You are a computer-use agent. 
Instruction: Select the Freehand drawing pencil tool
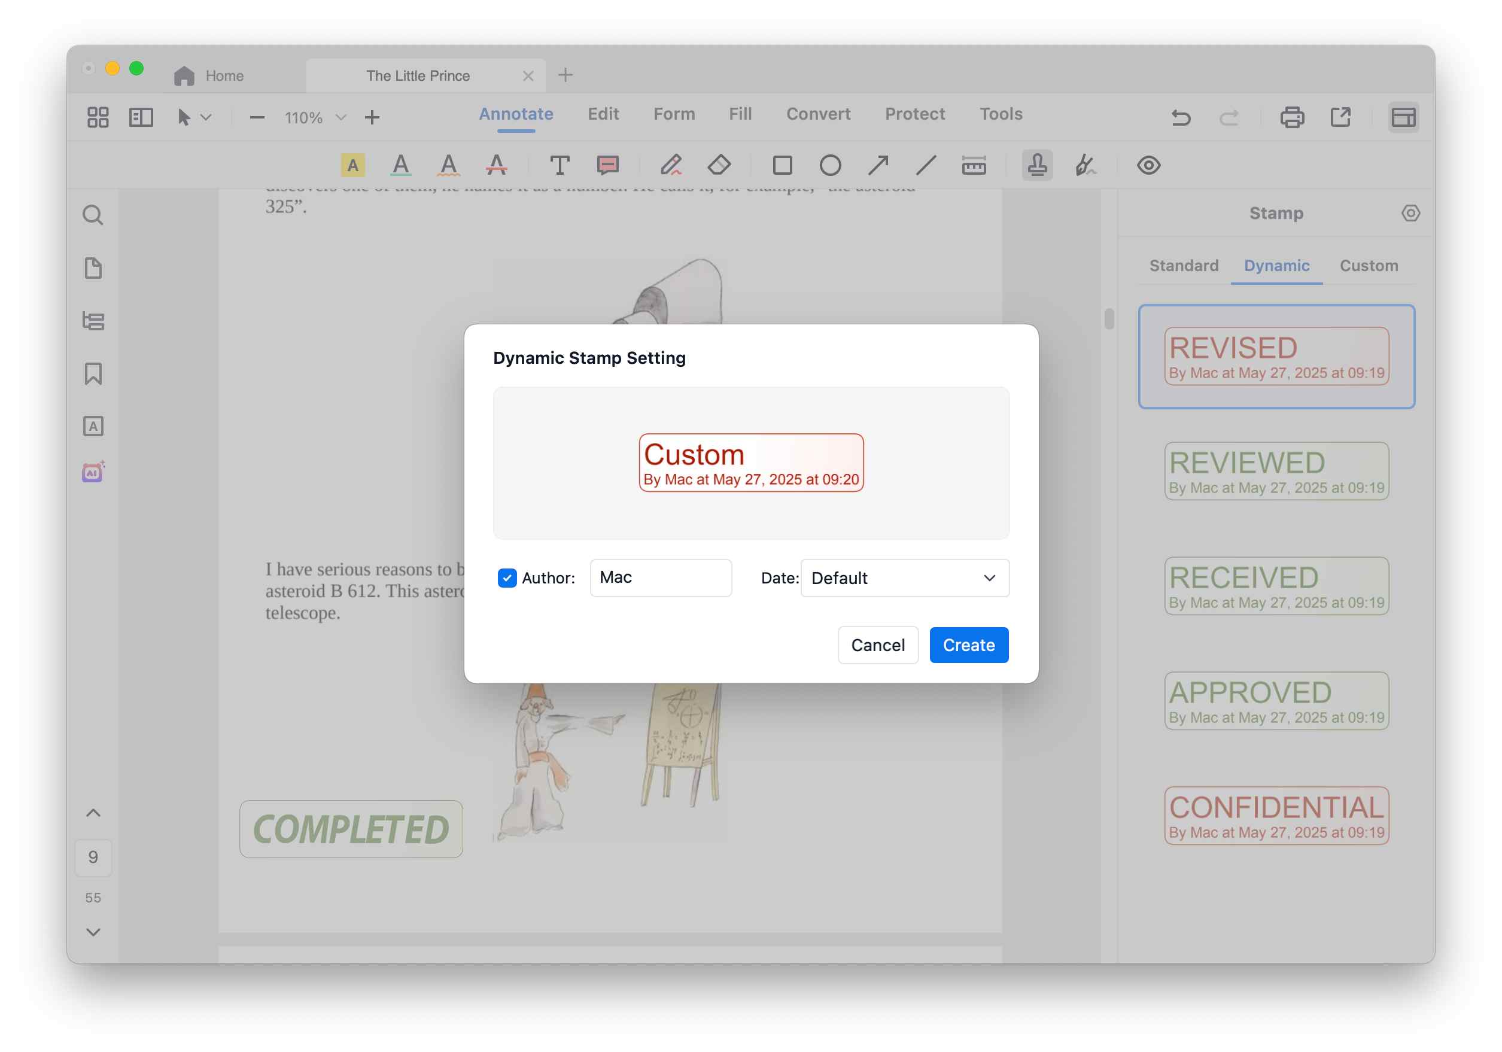click(672, 165)
